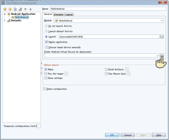The height and width of the screenshot is (140, 169).
Task: Copy configuration using the duplicate icon
Action: (15, 9)
